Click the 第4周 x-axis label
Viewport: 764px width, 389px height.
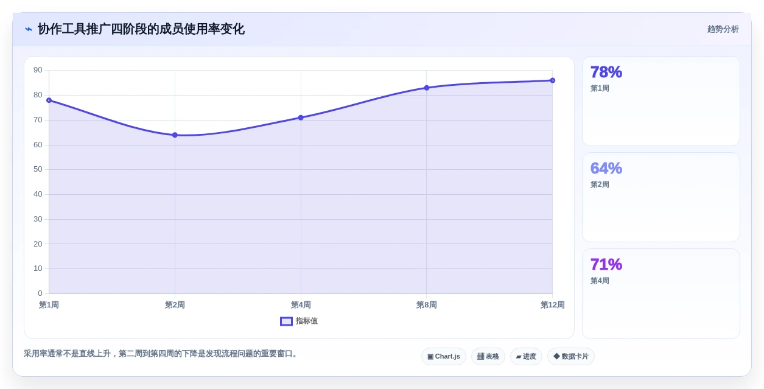[301, 305]
